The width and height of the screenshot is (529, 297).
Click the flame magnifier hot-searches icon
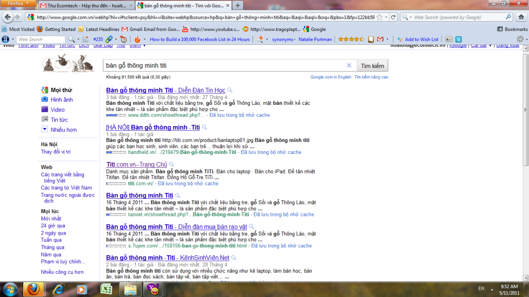coord(260,39)
